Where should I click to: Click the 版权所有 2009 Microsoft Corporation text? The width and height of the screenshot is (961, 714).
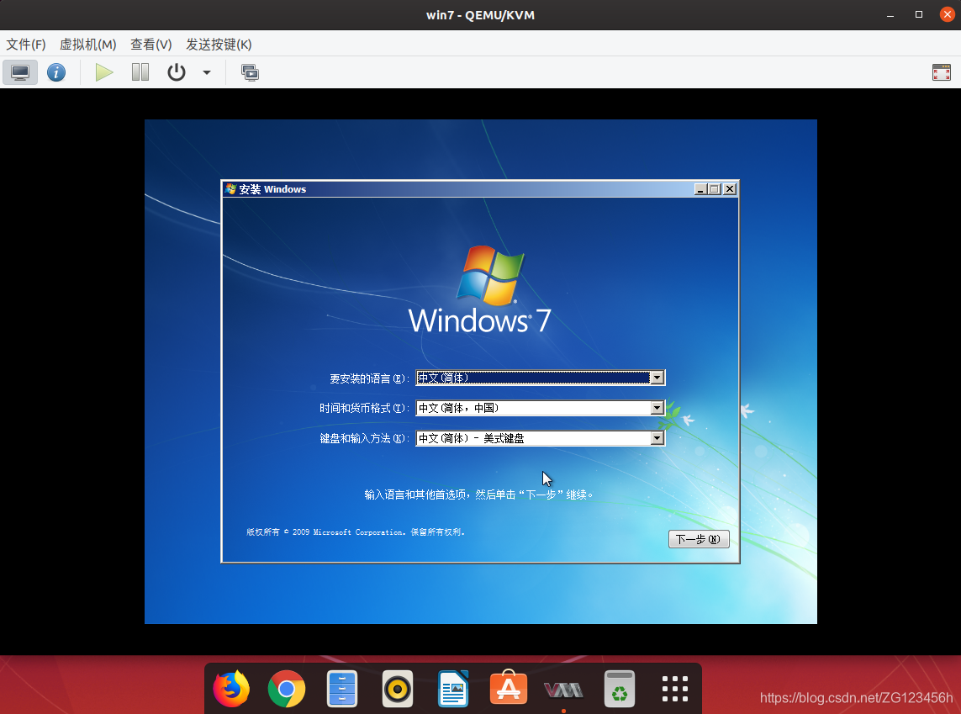coord(356,532)
